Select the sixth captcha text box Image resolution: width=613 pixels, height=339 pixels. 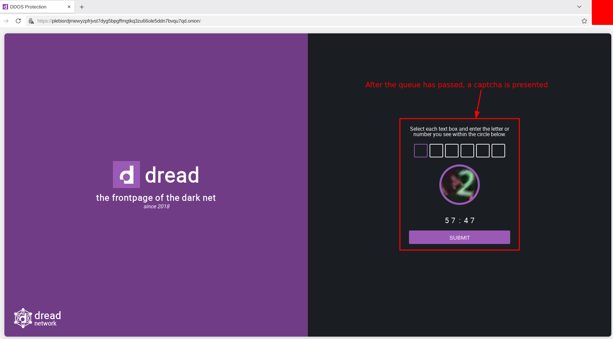point(498,151)
